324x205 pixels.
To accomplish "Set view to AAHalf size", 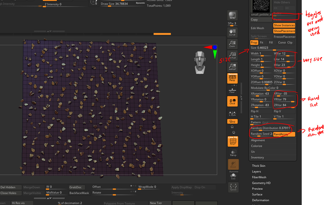I will pyautogui.click(x=232, y=67).
